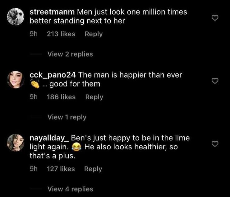Visit the cck_pano24 username link
This screenshot has height=197, width=230.
53,75
